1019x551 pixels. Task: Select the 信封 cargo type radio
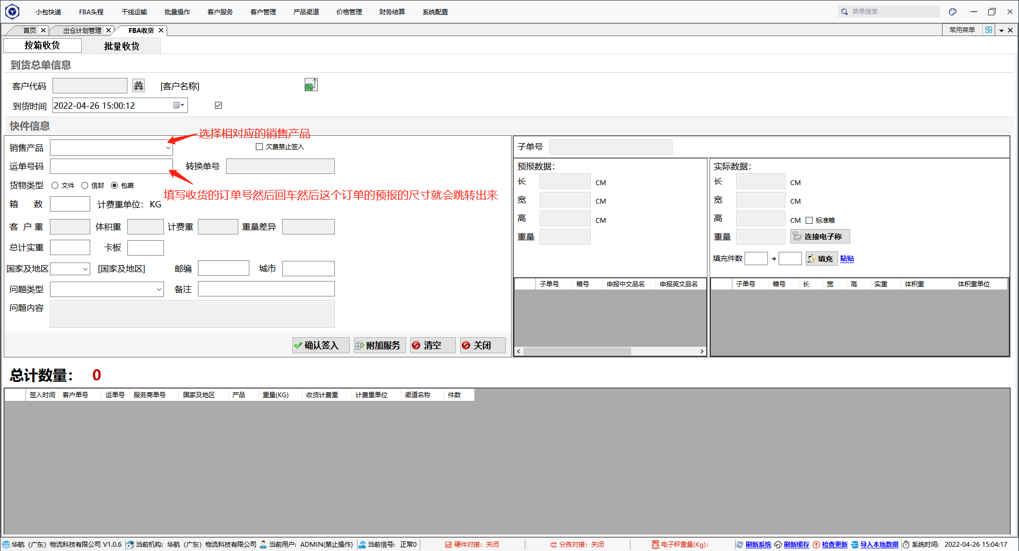click(84, 186)
